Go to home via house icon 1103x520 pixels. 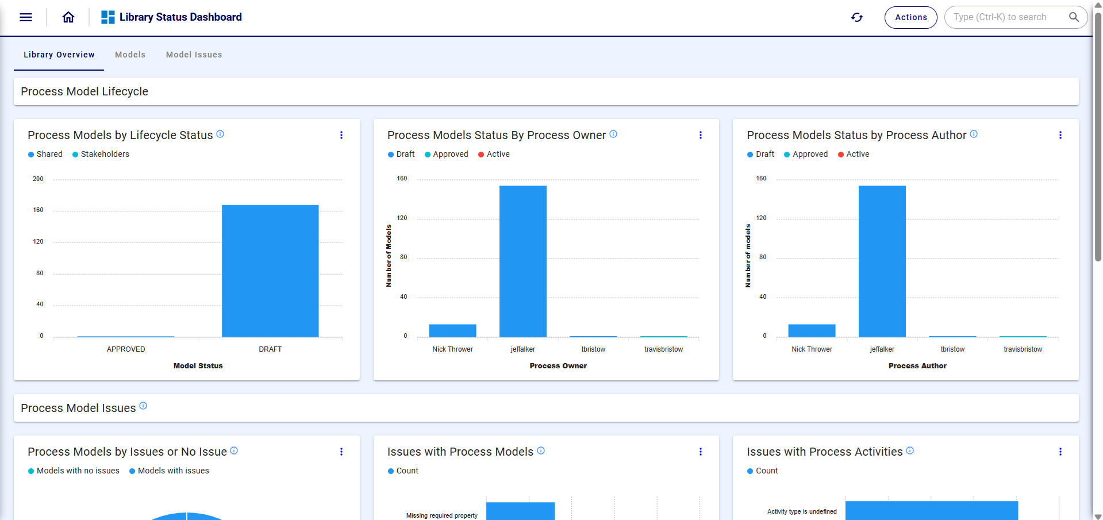coord(68,17)
